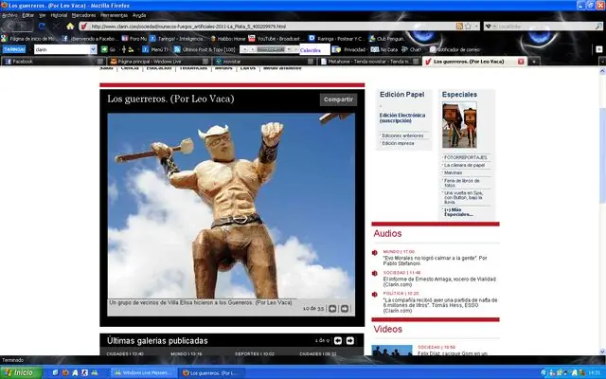Viewport: 606px width, 379px height.
Task: Click the browser back arrow button
Action: (x=10, y=27)
